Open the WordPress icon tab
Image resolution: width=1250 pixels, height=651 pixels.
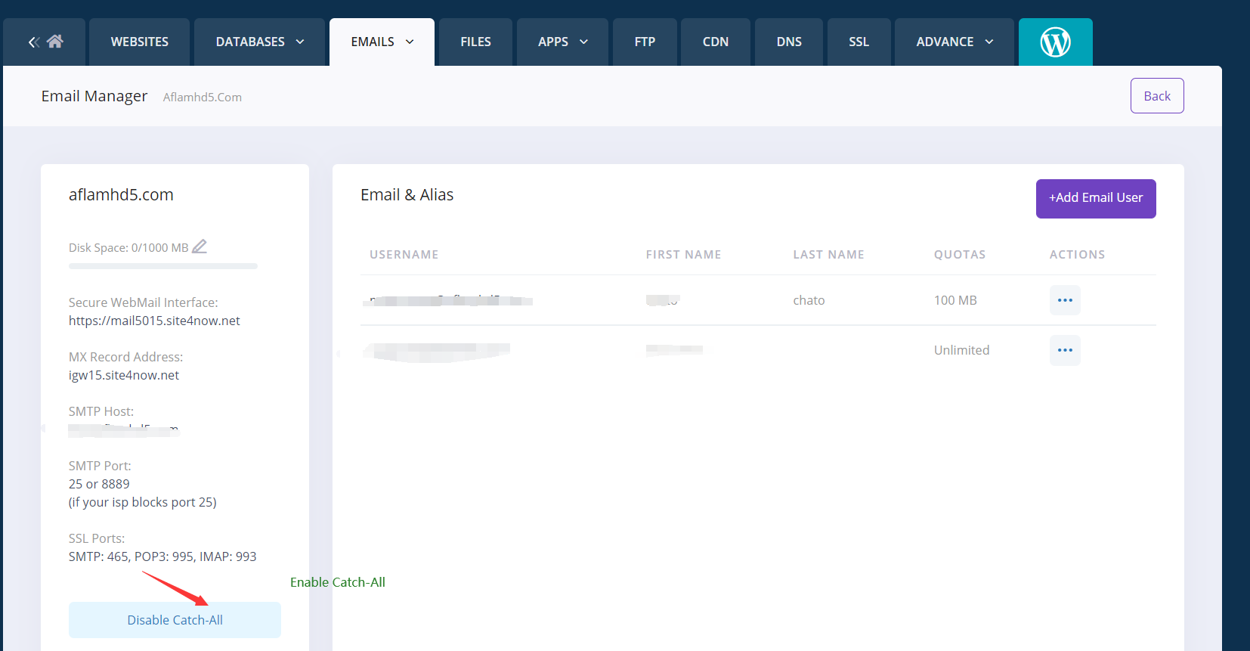pos(1055,42)
